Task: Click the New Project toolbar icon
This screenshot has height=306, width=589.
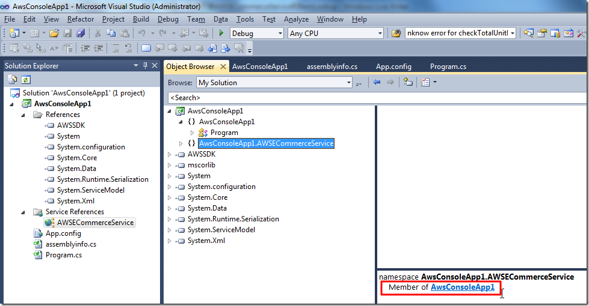Action: coord(14,34)
